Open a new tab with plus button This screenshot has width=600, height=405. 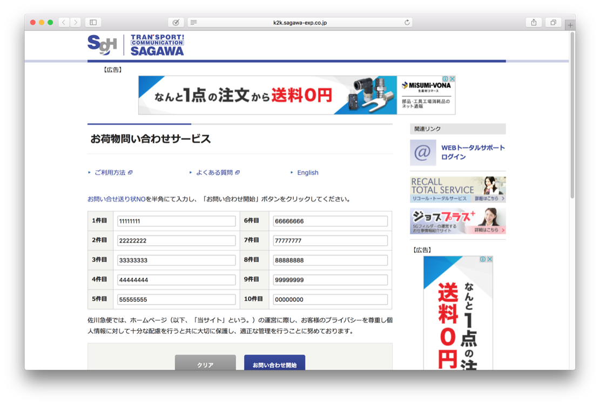click(570, 25)
